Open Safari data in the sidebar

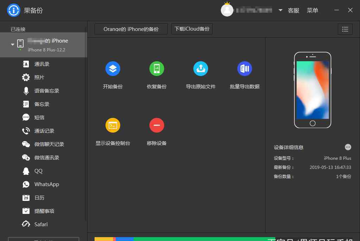coord(41,224)
